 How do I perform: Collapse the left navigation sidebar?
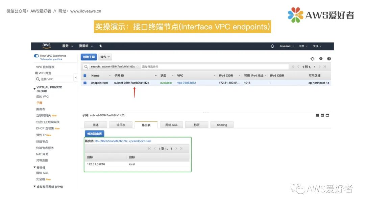point(76,78)
